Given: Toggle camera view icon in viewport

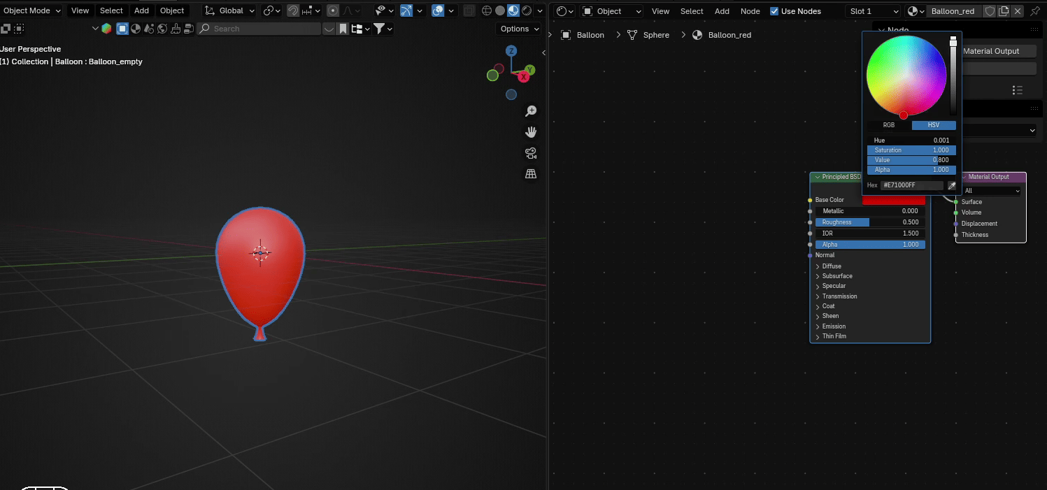Looking at the screenshot, I should pos(531,153).
